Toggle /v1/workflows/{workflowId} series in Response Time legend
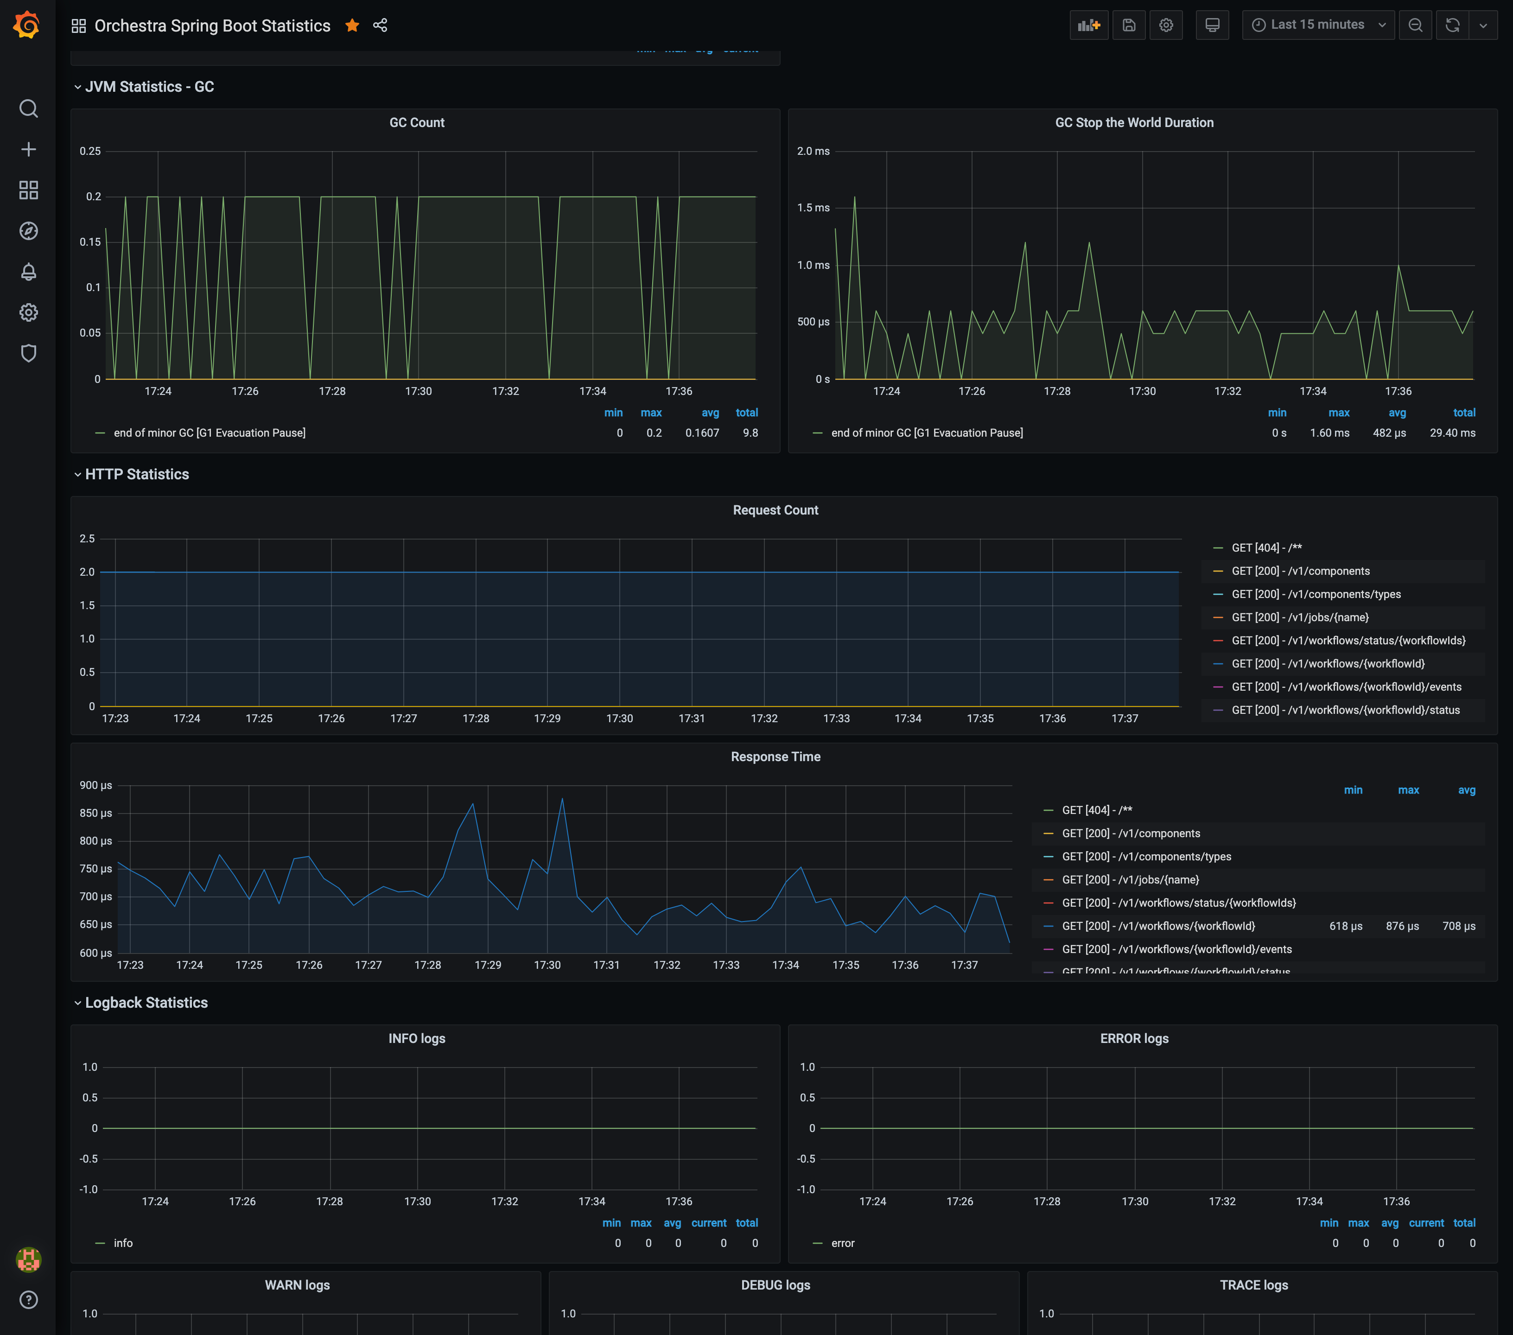Screen dimensions: 1513x1335 [x=1158, y=926]
